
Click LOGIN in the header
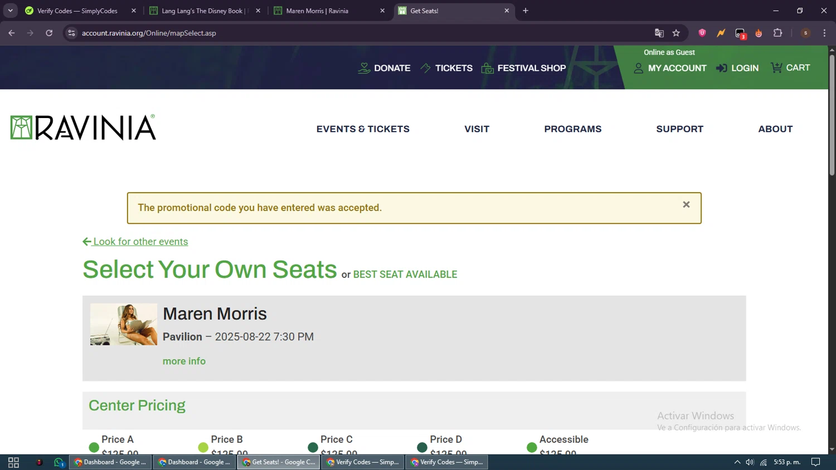point(737,68)
